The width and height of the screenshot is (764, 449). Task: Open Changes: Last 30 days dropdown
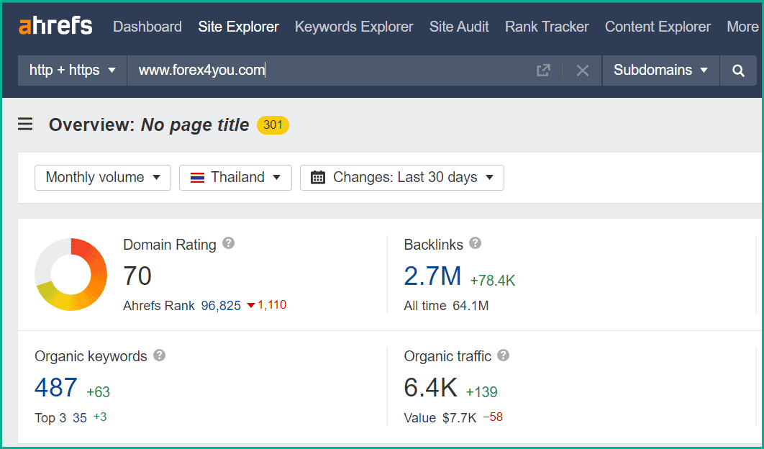[x=402, y=177]
